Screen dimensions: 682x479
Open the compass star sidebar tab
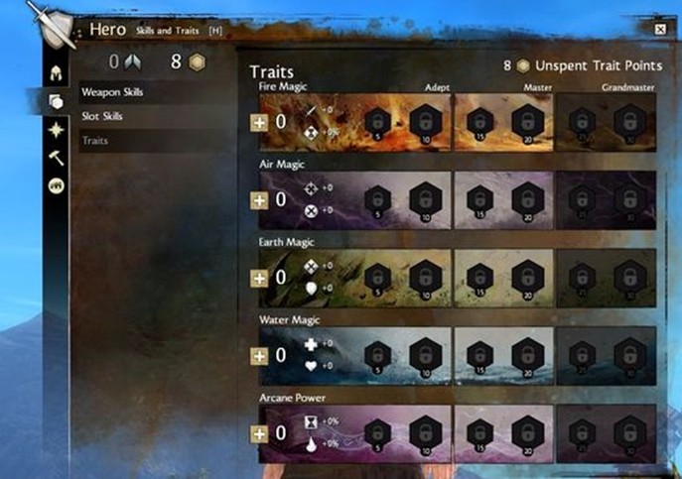click(x=57, y=130)
